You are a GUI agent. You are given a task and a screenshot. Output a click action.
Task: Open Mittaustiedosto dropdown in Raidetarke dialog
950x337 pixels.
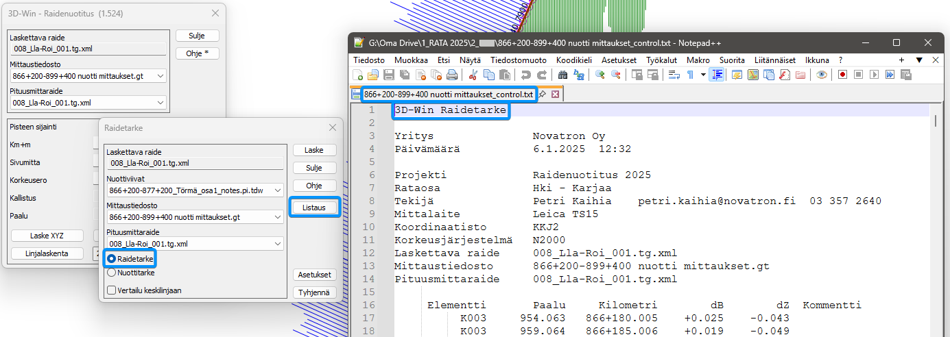(x=276, y=217)
